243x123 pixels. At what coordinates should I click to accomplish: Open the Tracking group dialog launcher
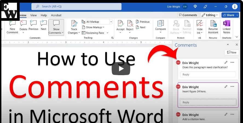[x=112, y=38]
